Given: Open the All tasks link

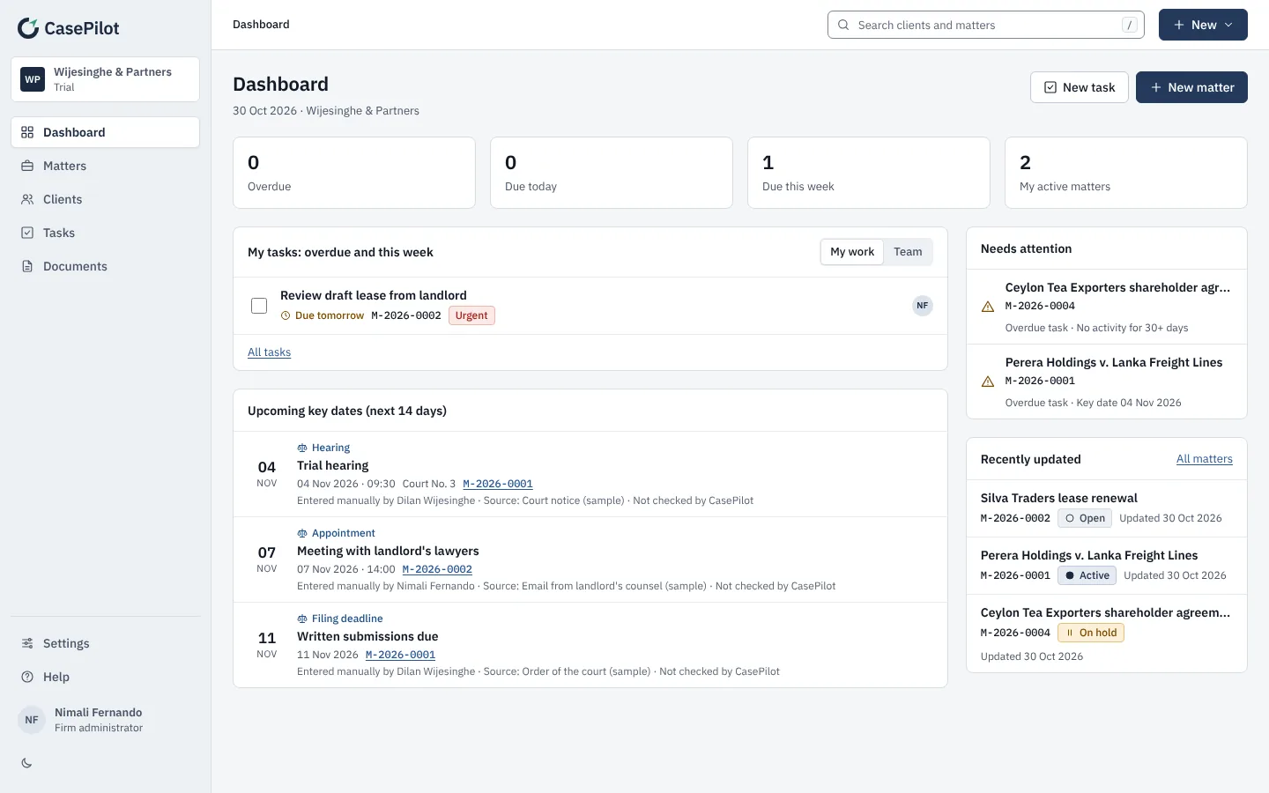Looking at the screenshot, I should [269, 352].
